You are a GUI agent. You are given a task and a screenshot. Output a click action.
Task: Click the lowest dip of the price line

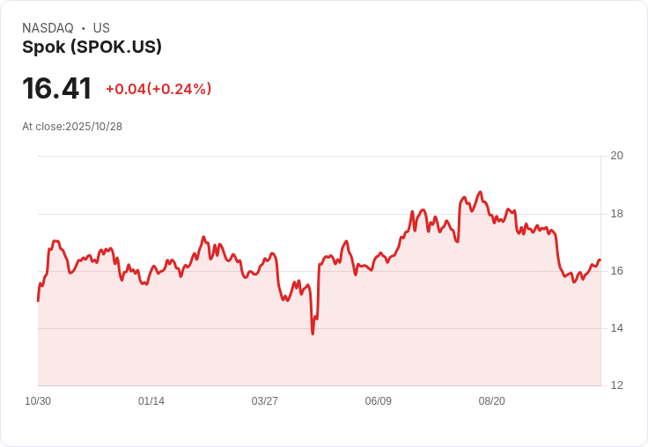click(313, 333)
